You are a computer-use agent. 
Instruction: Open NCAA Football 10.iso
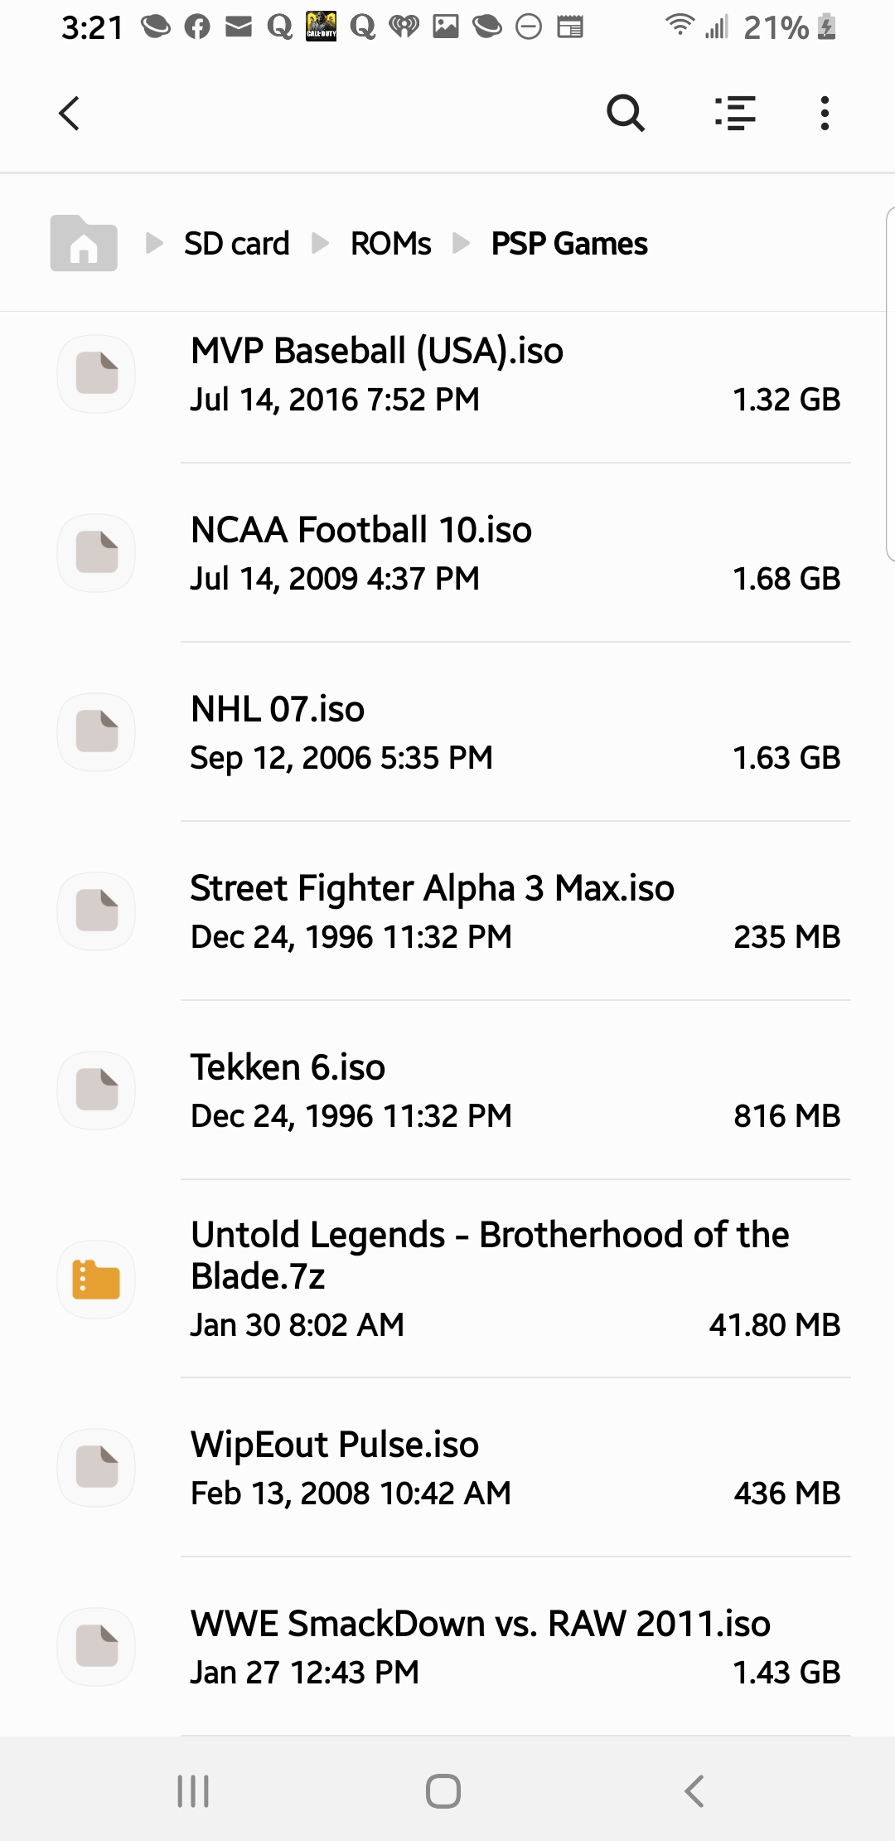click(x=361, y=531)
